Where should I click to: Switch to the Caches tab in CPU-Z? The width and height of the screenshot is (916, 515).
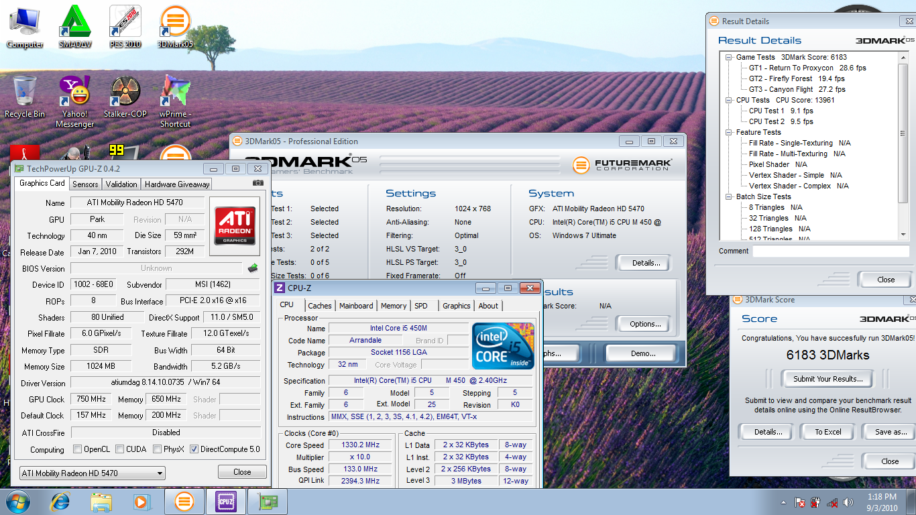(x=320, y=306)
